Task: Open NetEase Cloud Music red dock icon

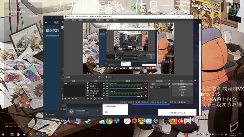Action: click(181, 121)
